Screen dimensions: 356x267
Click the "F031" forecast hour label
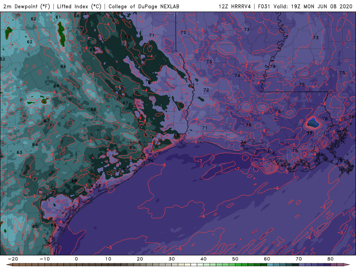(264, 6)
